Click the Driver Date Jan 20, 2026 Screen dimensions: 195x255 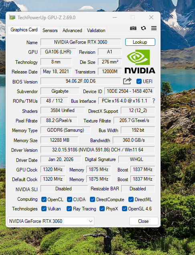click(61, 159)
